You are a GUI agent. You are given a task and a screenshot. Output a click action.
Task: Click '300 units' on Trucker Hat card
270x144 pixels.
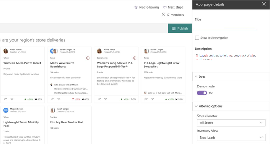coord(54,128)
